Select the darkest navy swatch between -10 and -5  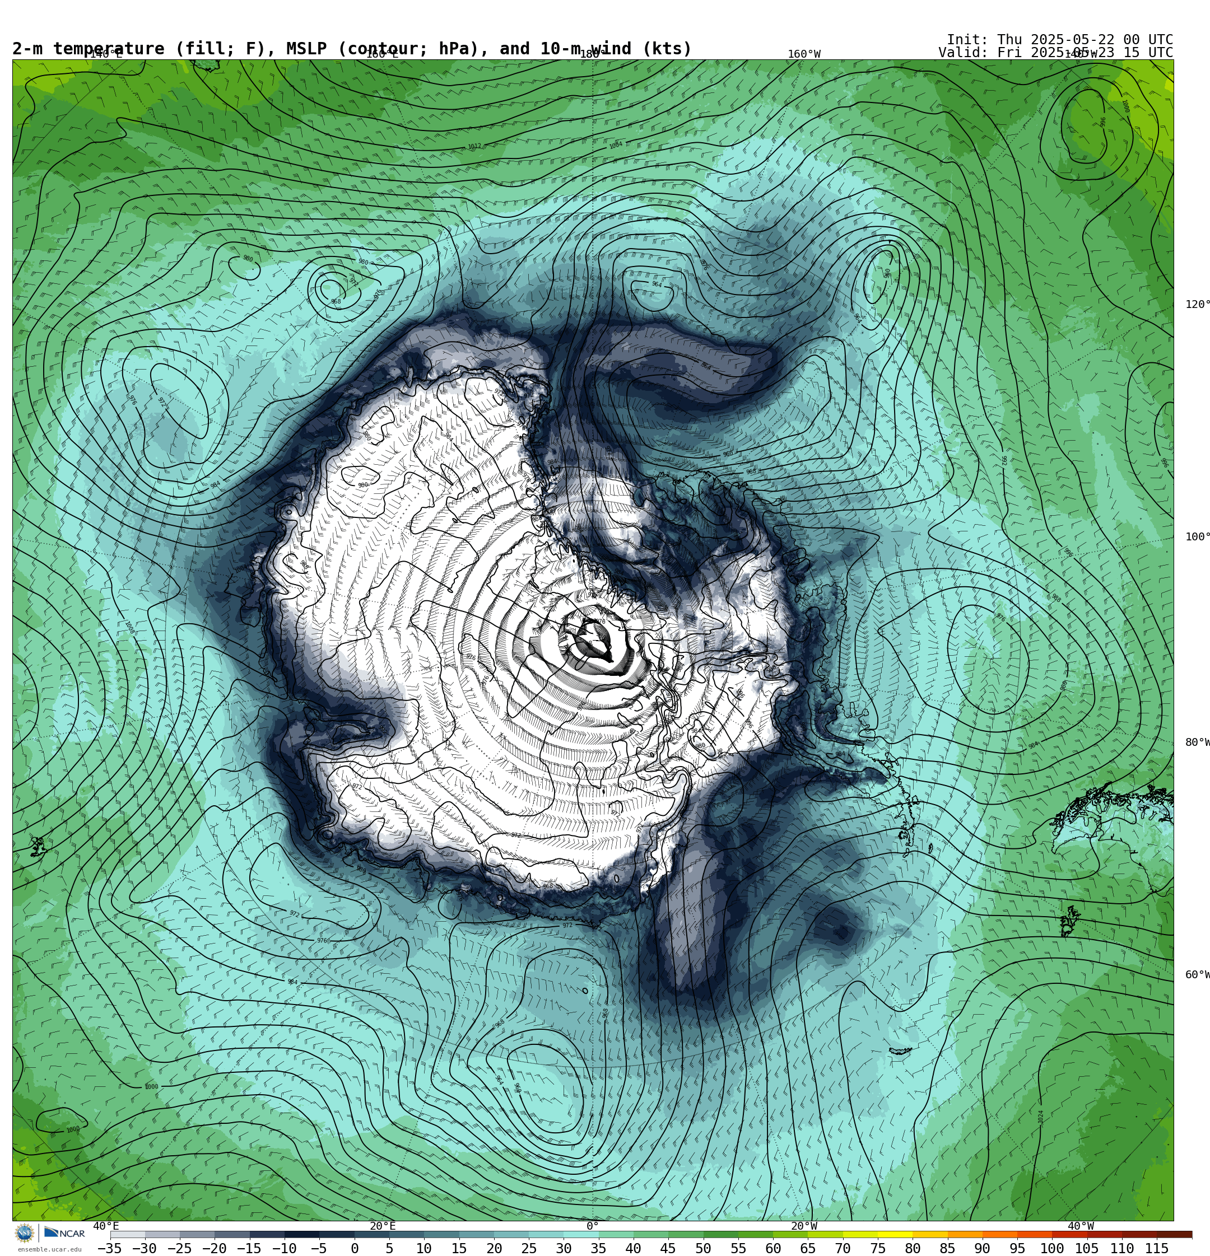(301, 1235)
